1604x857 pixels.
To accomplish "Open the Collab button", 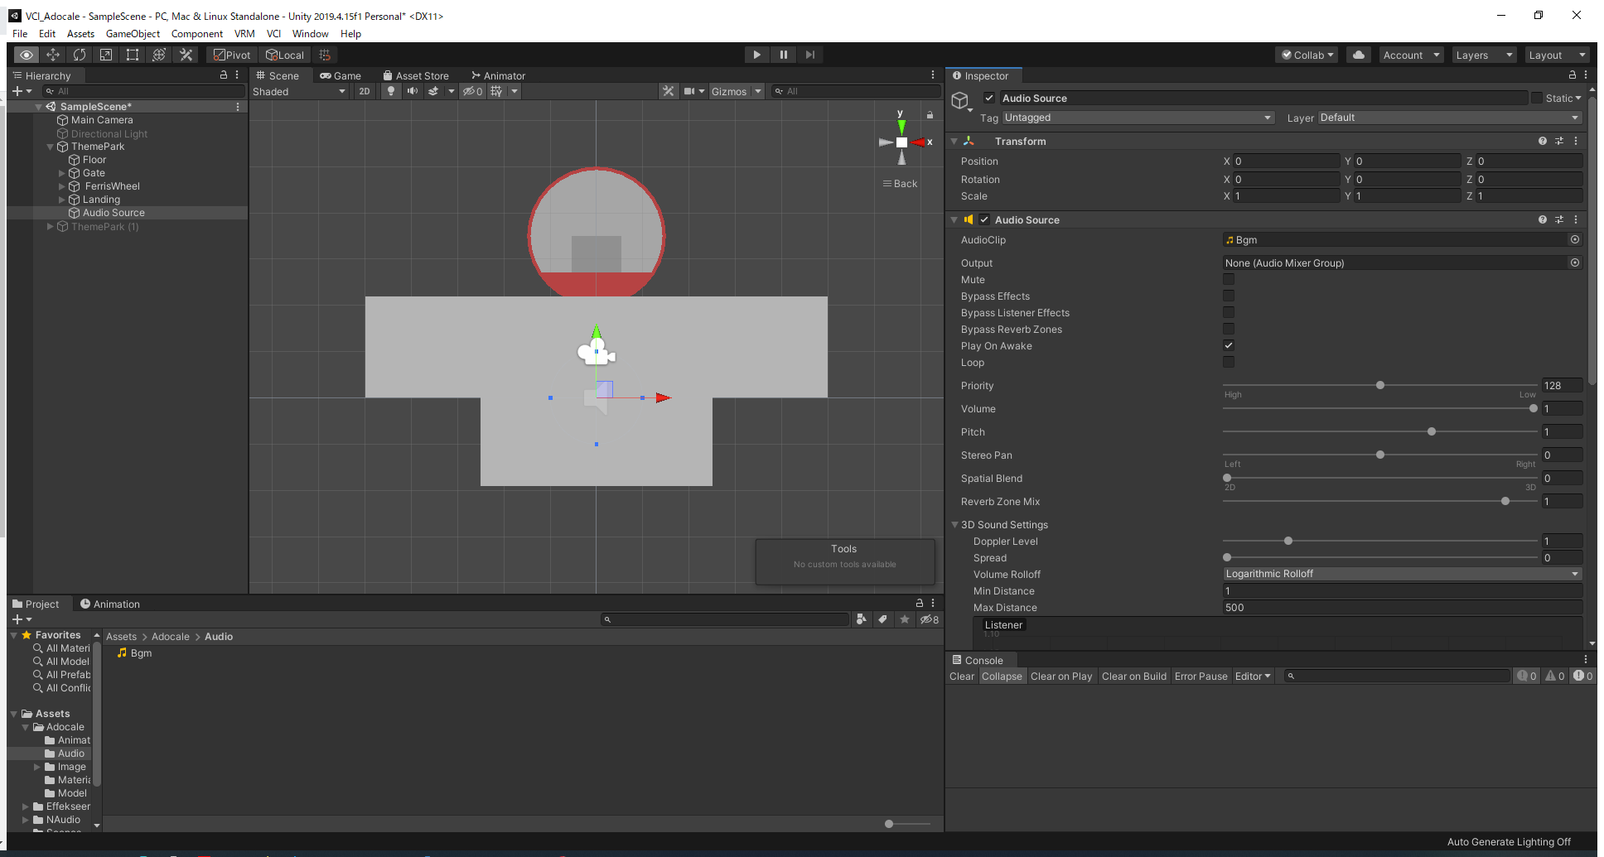I will tap(1307, 55).
